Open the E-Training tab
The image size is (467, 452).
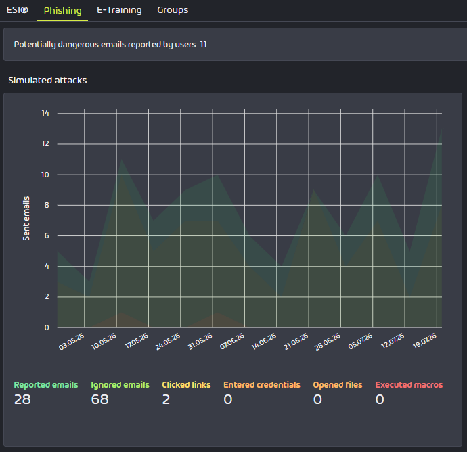[119, 10]
